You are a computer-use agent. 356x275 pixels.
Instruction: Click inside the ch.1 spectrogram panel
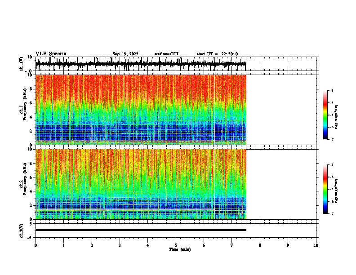[141, 110]
